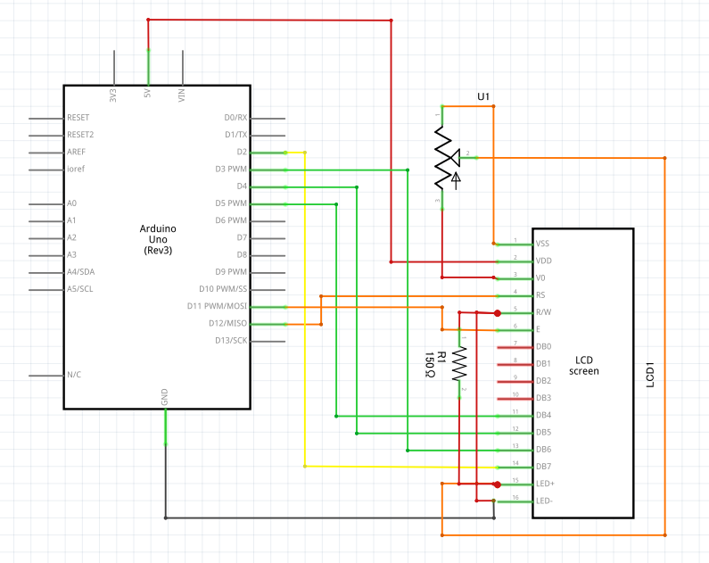
Task: Click the D2 pin label
Action: coord(242,152)
